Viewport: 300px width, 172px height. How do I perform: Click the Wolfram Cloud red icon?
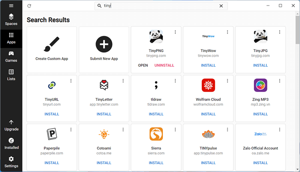click(x=208, y=85)
